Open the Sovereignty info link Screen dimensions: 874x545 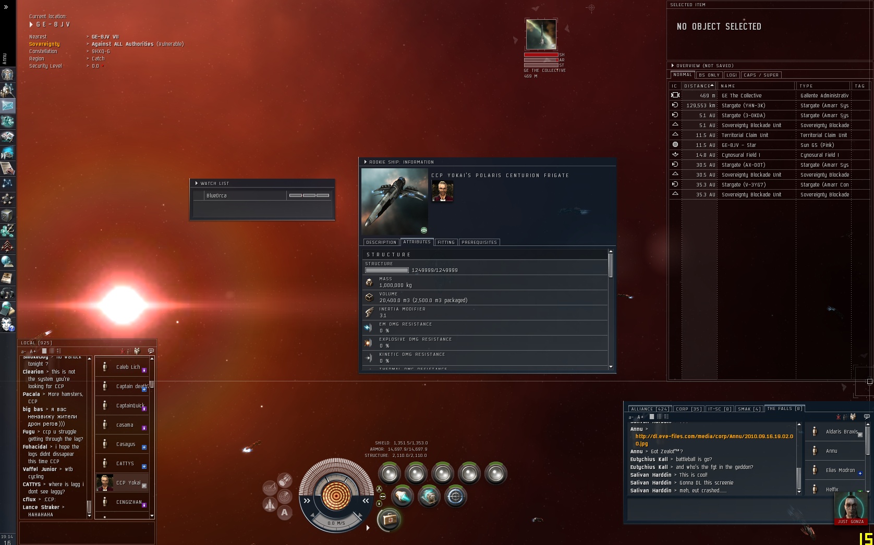click(x=44, y=44)
